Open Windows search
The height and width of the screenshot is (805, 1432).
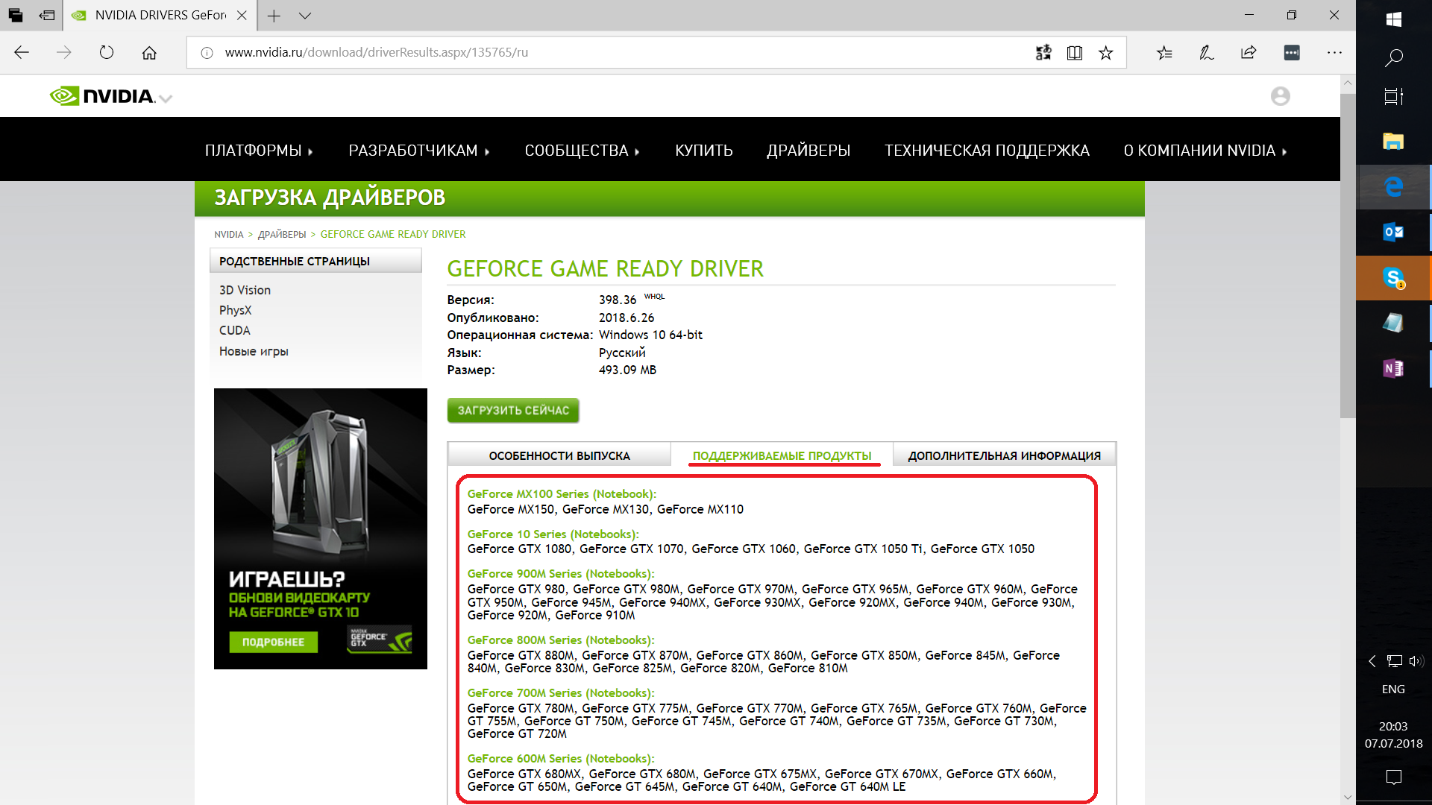coord(1393,57)
